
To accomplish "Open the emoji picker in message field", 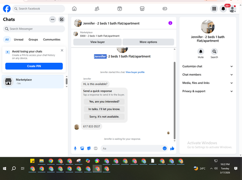I will pyautogui.click(x=165, y=148).
